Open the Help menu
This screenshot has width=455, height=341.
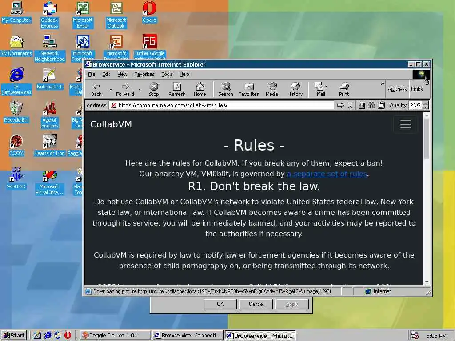[184, 74]
